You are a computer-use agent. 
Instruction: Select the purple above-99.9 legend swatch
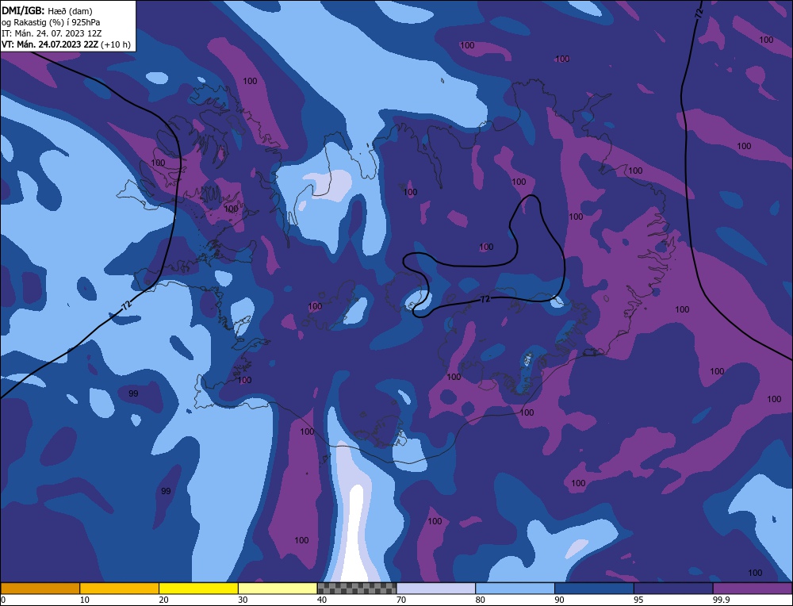click(x=753, y=588)
